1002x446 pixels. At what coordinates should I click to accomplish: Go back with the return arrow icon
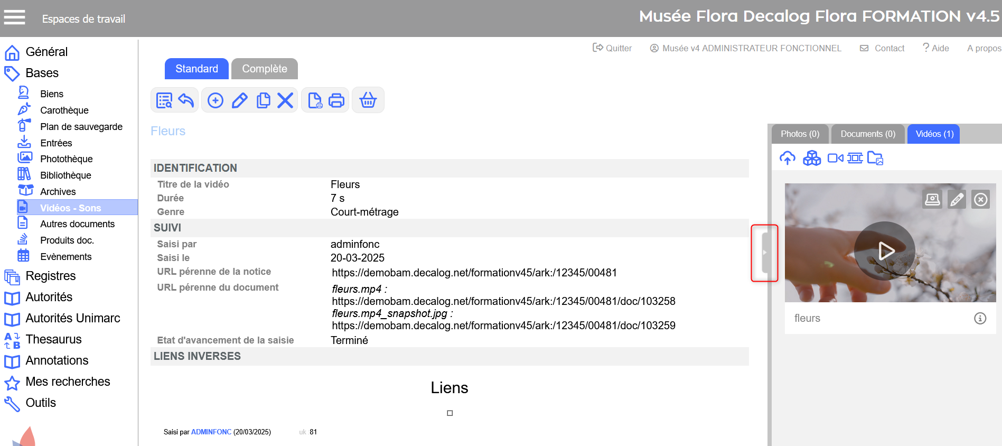click(x=186, y=100)
